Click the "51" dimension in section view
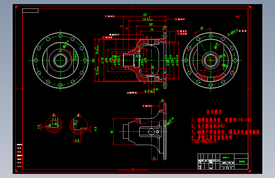This screenshot has width=275, height=178. [153, 73]
